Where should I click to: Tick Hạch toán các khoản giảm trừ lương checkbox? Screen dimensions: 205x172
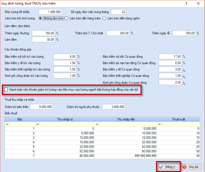tap(6, 90)
